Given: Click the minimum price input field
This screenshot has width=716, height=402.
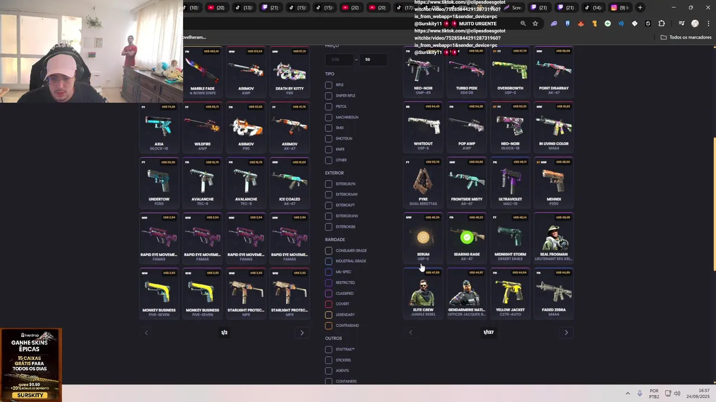Looking at the screenshot, I should 338,59.
